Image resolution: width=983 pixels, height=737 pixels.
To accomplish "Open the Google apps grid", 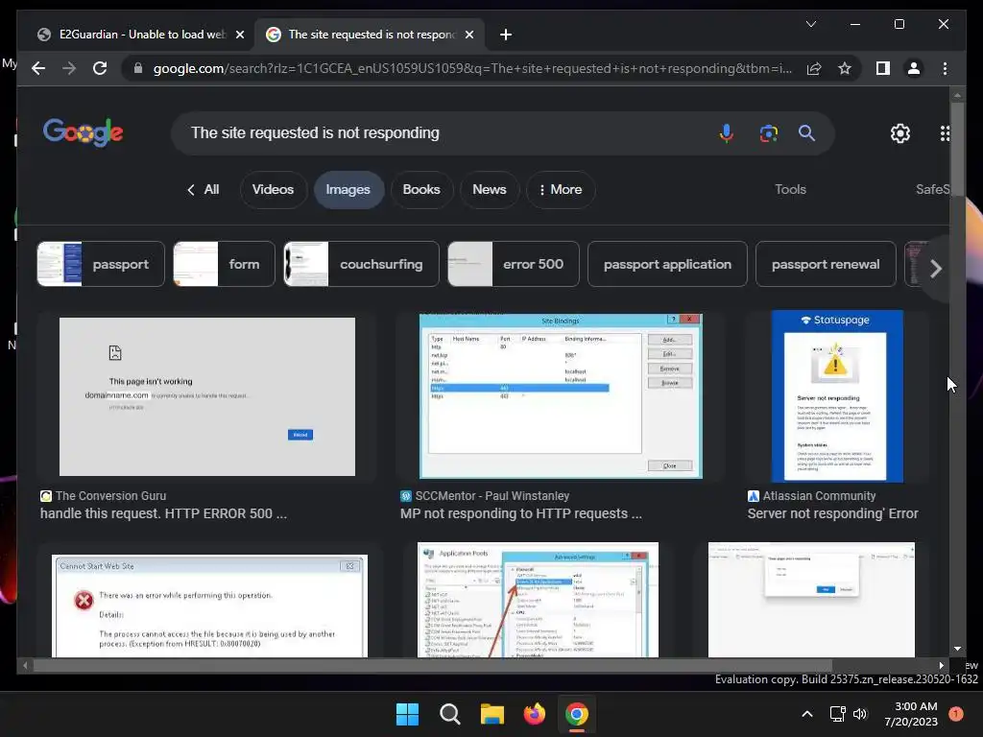I will (945, 132).
